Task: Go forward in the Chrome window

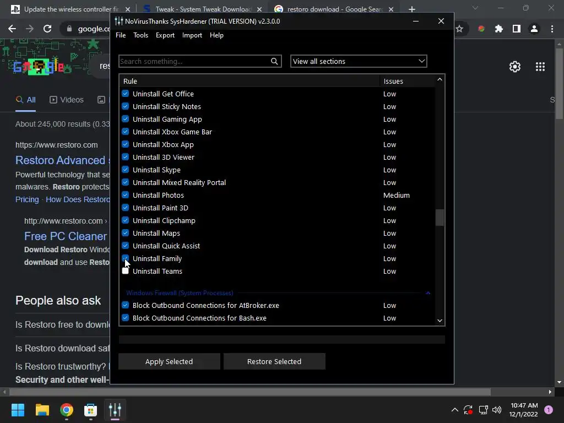Action: click(30, 29)
